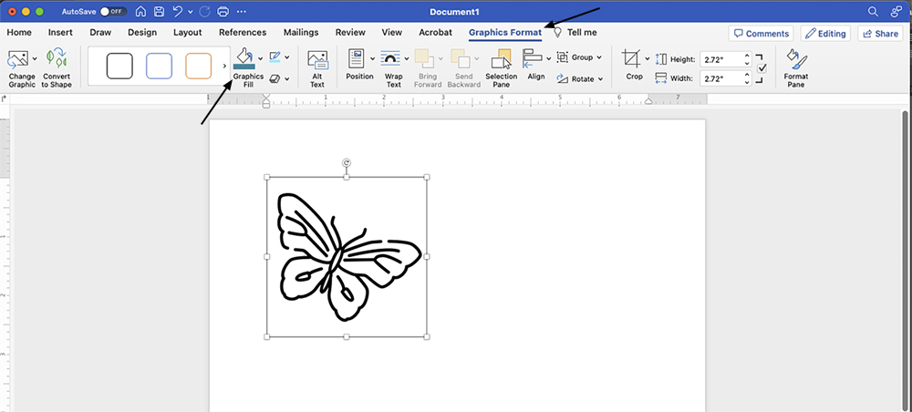Toggle the AutoSave switch
Viewport: 912px width, 412px height.
point(112,12)
